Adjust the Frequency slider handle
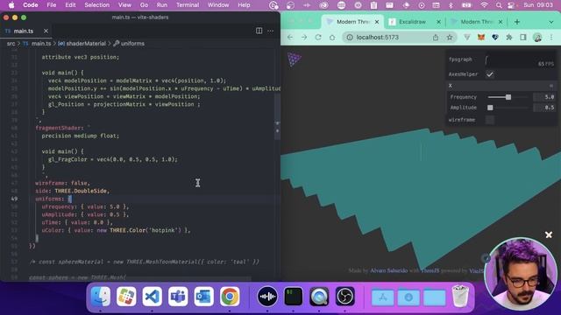The height and width of the screenshot is (315, 561). pyautogui.click(x=508, y=97)
